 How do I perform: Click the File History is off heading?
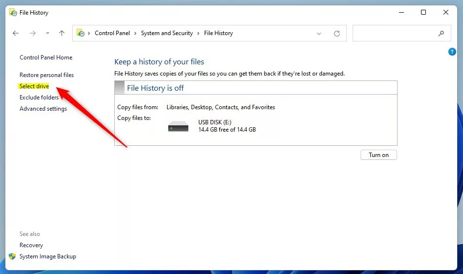coord(155,88)
